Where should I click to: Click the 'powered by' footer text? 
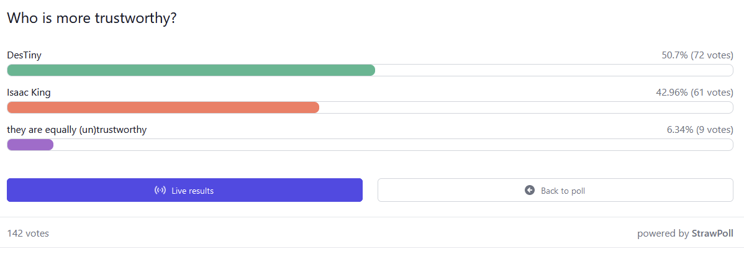(663, 233)
